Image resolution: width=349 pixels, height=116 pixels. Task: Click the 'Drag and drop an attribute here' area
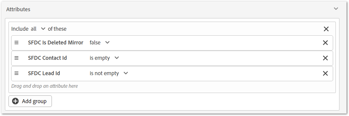click(44, 86)
